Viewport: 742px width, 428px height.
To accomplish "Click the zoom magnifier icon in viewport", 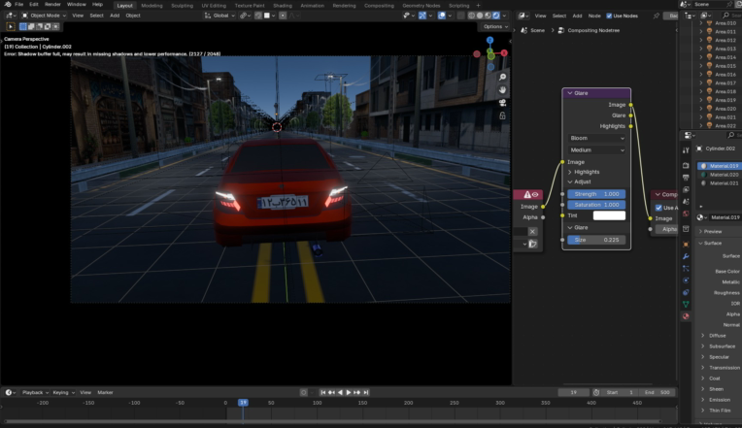I will (x=502, y=77).
